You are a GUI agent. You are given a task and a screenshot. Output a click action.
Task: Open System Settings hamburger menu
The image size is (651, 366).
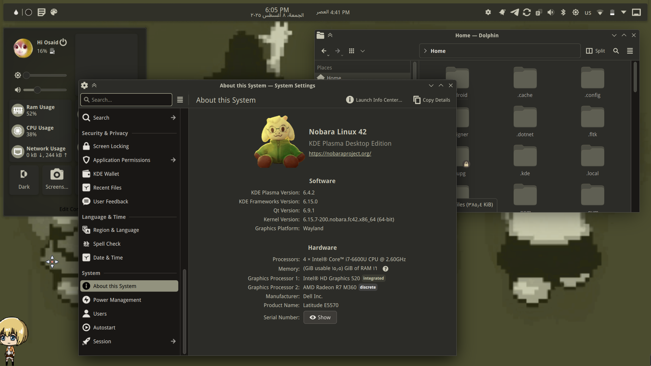click(x=180, y=100)
